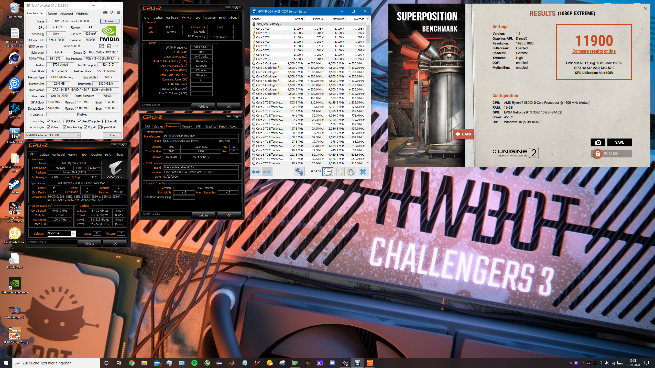Screen dimensions: 655x368
Task: Switch to the Advanced tab in GPU-Z
Action: click(67, 14)
